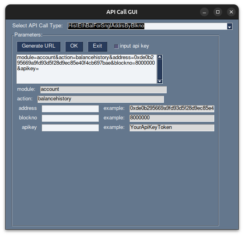Click the module field showing account
Viewport: 244px width, 236px height.
click(103, 90)
